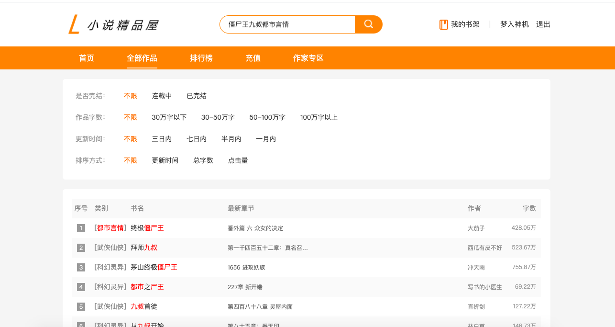The height and width of the screenshot is (327, 615).
Task: Open the novel 终极僵尸王
Action: pos(148,228)
